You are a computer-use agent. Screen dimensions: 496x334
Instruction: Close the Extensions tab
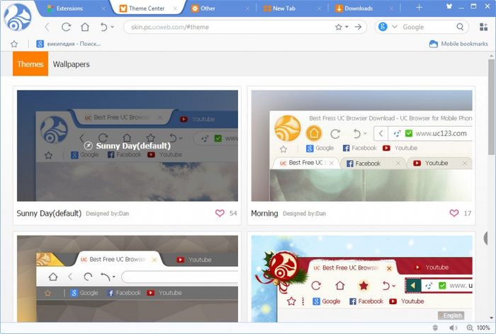coord(103,9)
